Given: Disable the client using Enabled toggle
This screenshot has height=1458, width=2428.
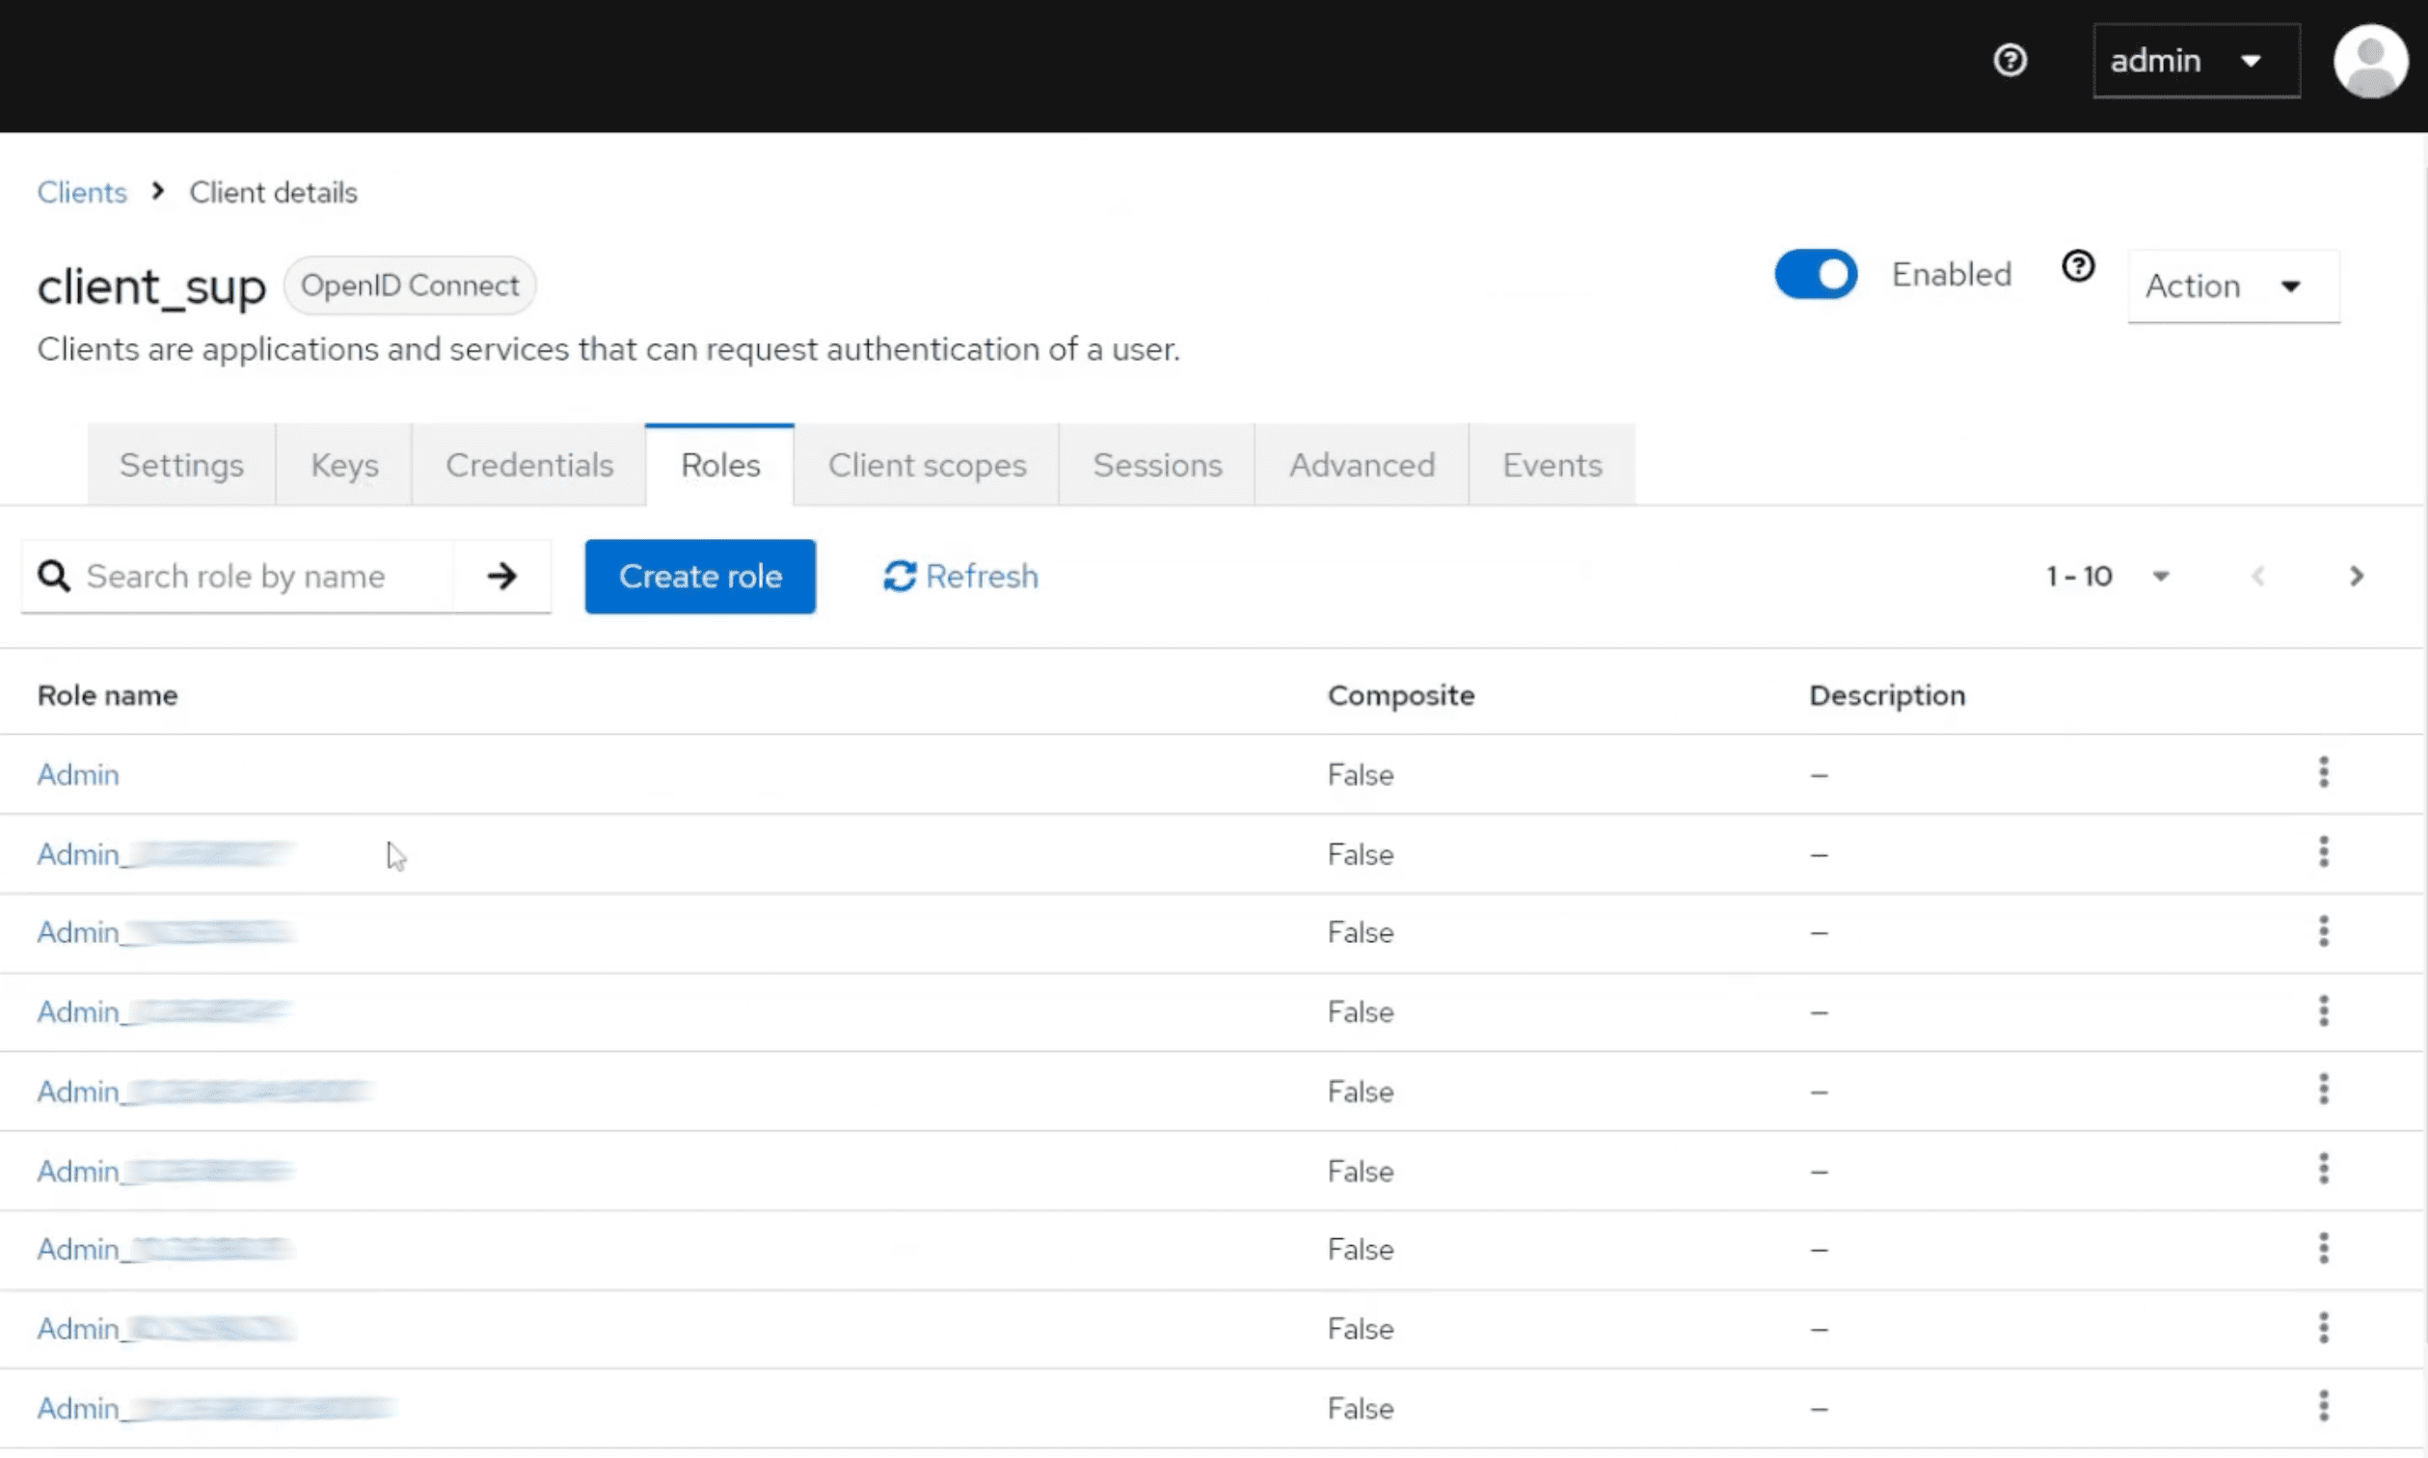Looking at the screenshot, I should pos(1815,274).
